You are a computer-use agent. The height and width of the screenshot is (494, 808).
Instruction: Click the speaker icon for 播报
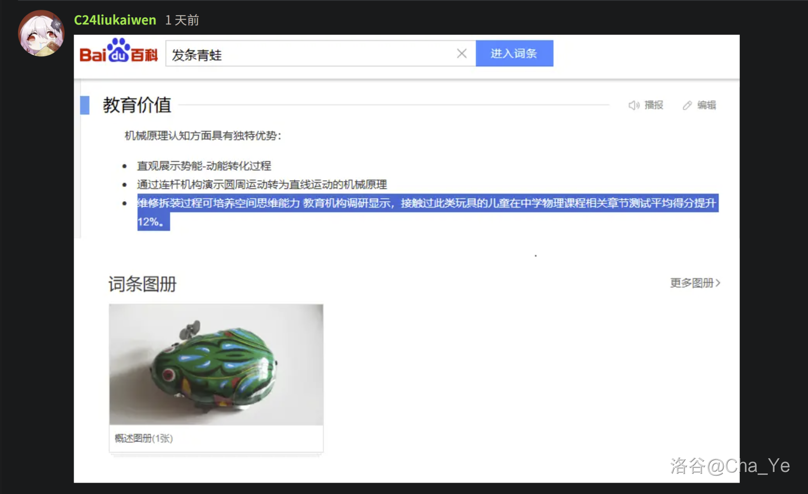tap(634, 105)
